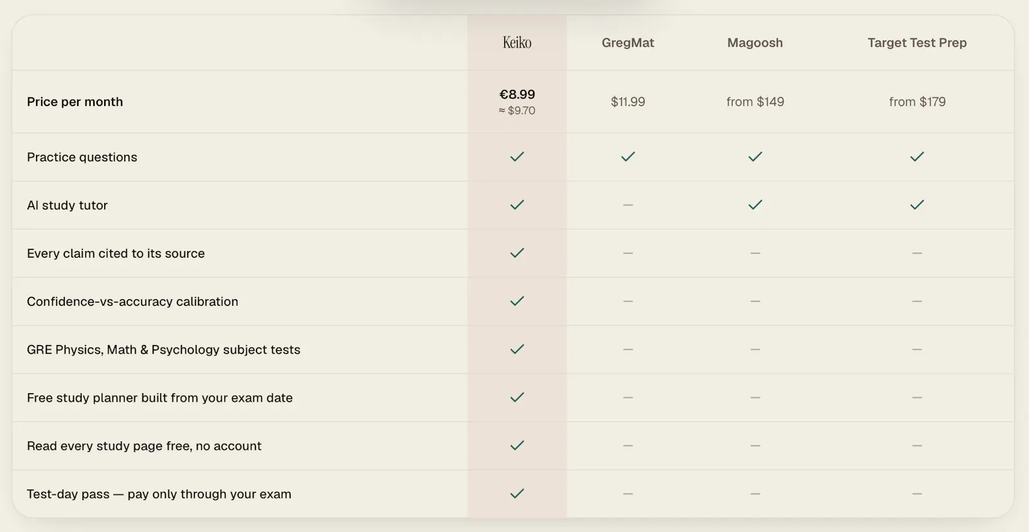Click the Target Test Prep column header
The image size is (1029, 532).
point(917,42)
